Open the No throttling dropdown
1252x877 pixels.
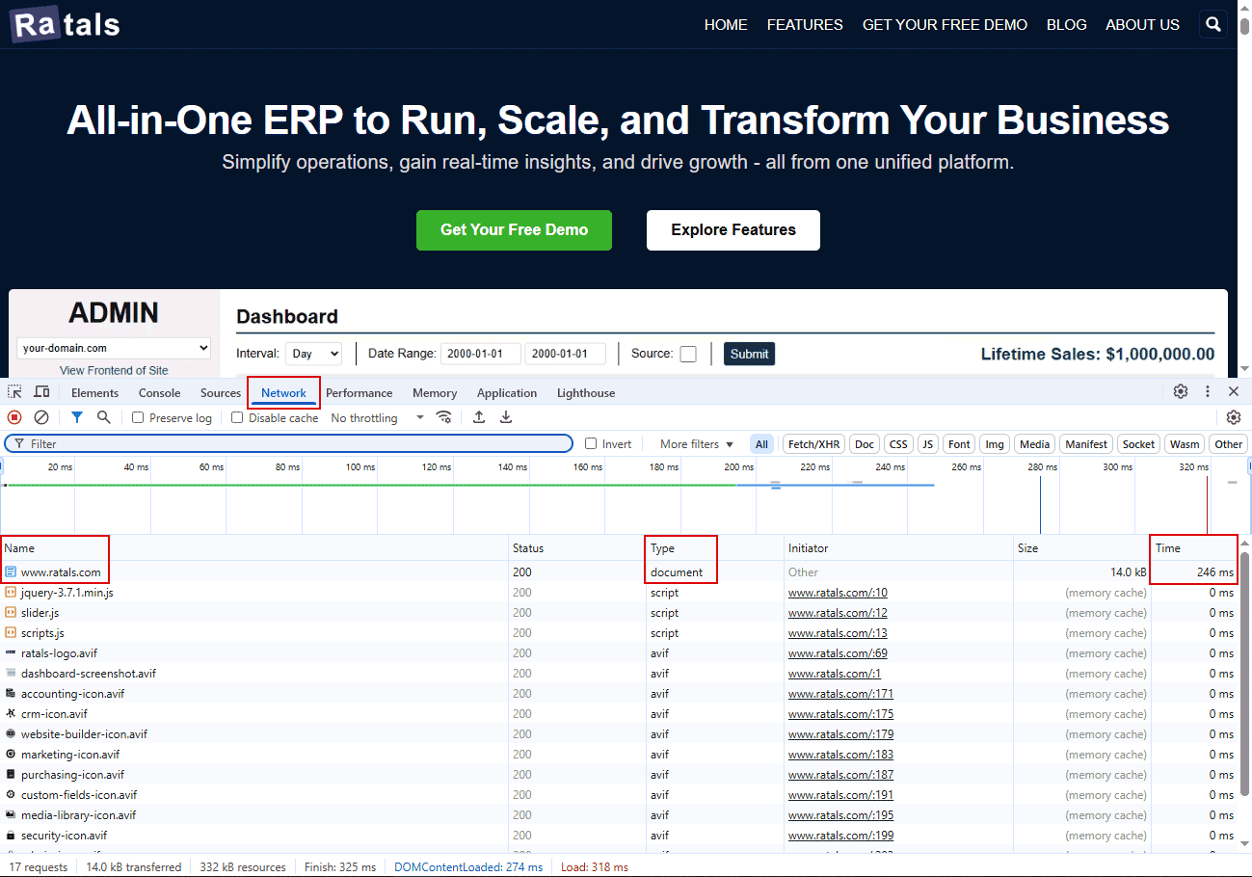[x=375, y=417]
